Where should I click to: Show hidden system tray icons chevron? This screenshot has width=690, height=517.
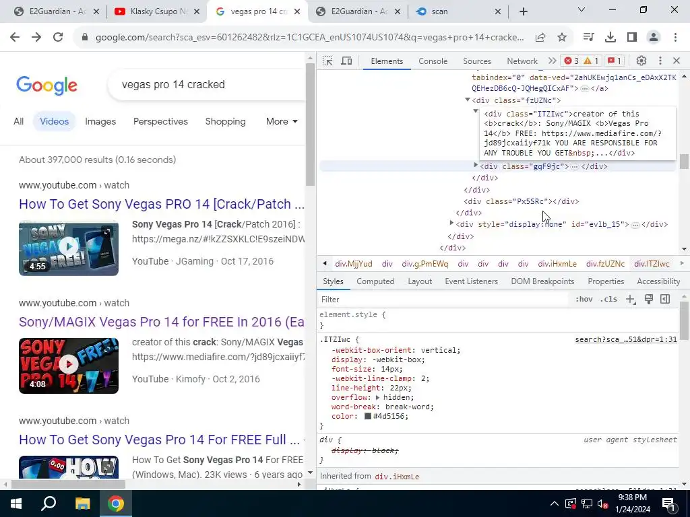tap(555, 504)
